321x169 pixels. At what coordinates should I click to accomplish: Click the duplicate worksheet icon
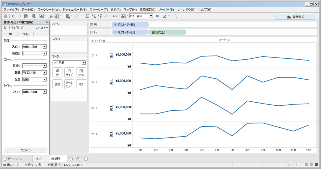[x=51, y=16]
